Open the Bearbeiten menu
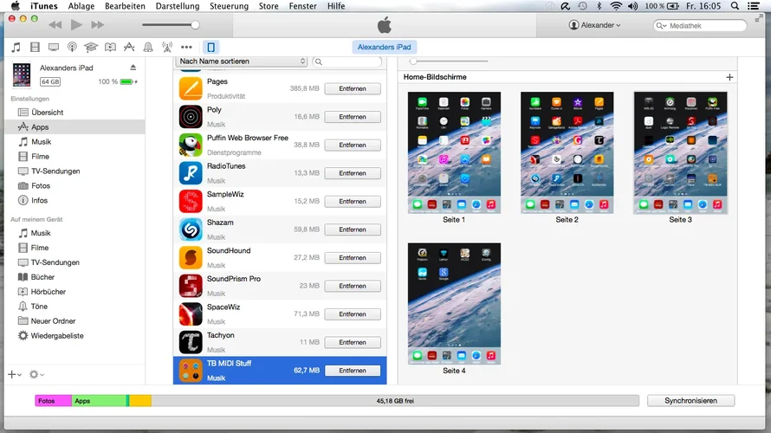771x433 pixels. coord(125,6)
